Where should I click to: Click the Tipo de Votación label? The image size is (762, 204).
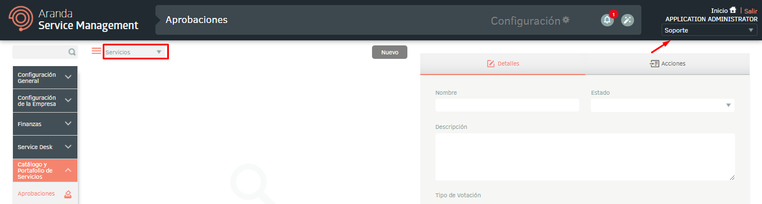(x=458, y=195)
